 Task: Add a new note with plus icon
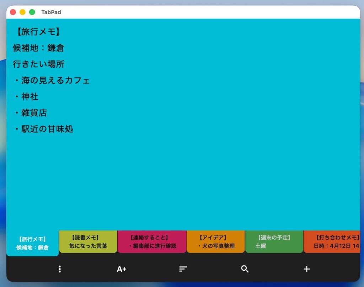point(306,269)
